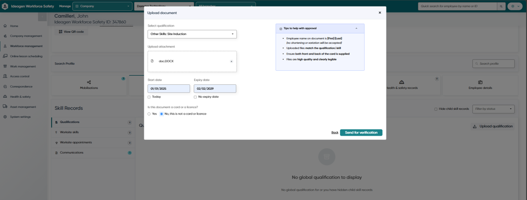Click the Start date field
The height and width of the screenshot is (200, 527).
[169, 89]
